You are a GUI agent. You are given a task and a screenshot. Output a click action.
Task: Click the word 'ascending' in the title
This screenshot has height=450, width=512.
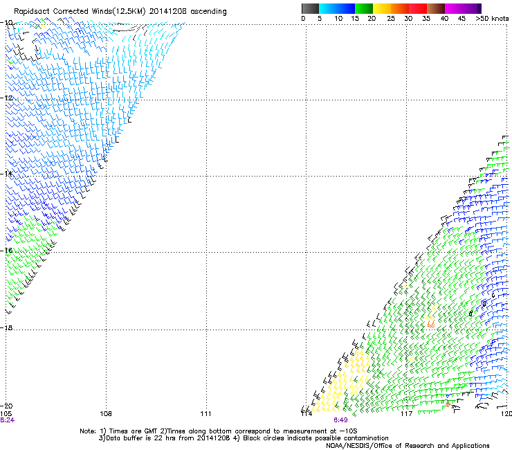click(x=208, y=12)
